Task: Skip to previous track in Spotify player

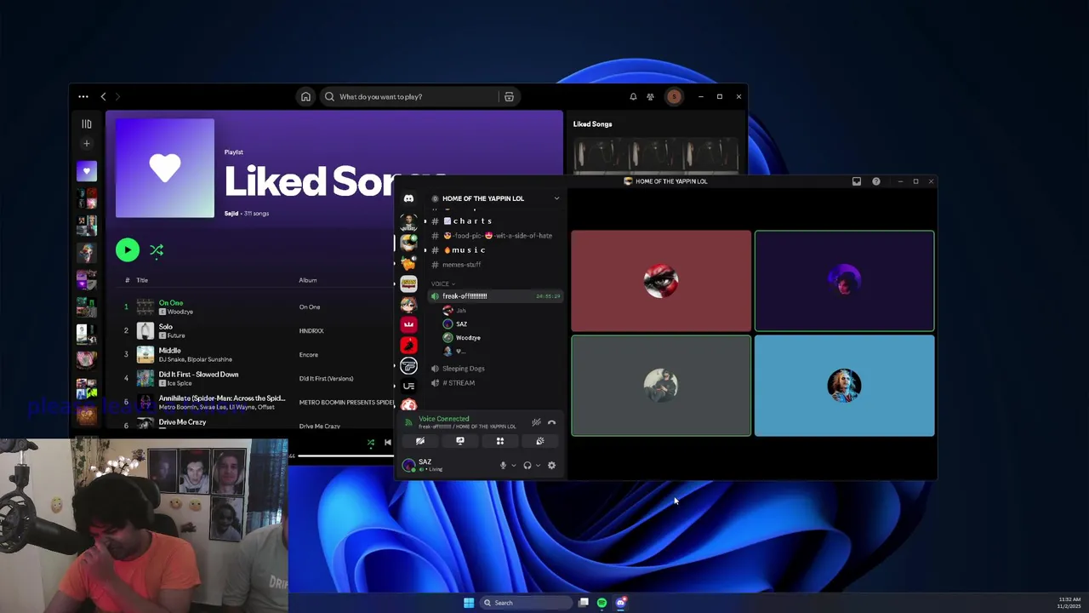Action: click(x=388, y=442)
